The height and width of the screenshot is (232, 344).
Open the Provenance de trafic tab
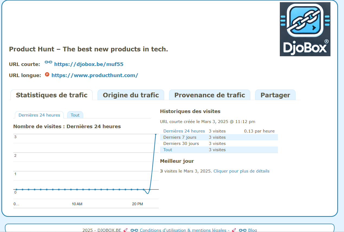[210, 95]
